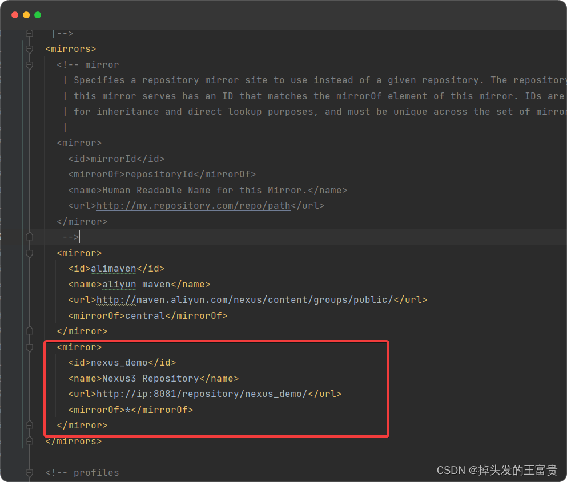Screen dimensions: 567x482
Task: Click fold end marker at nexus_demo </mirror>
Action: coord(30,424)
